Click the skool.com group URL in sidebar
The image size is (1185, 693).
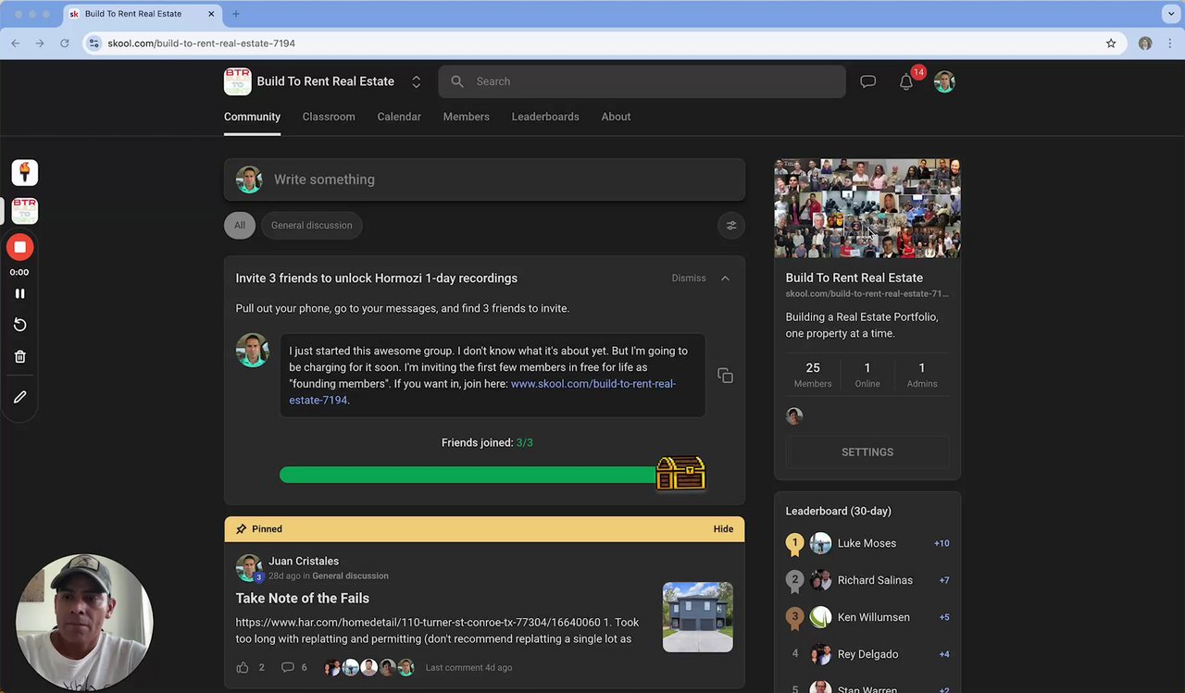click(867, 293)
